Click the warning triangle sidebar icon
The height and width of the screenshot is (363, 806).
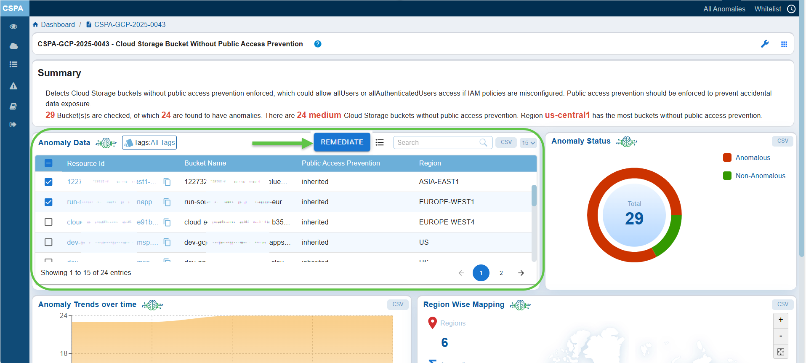pyautogui.click(x=13, y=86)
